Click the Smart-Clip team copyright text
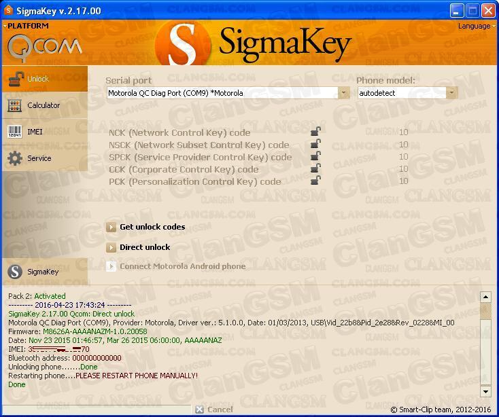The height and width of the screenshot is (417, 499). point(441,410)
